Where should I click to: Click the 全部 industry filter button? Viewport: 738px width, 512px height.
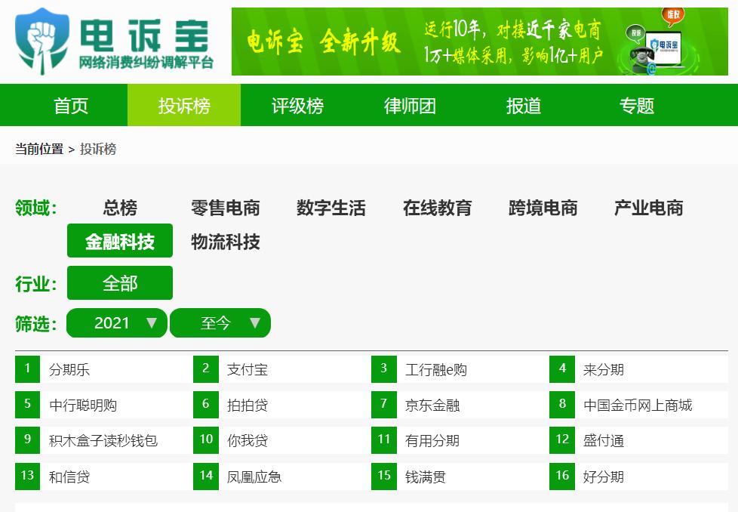[119, 282]
